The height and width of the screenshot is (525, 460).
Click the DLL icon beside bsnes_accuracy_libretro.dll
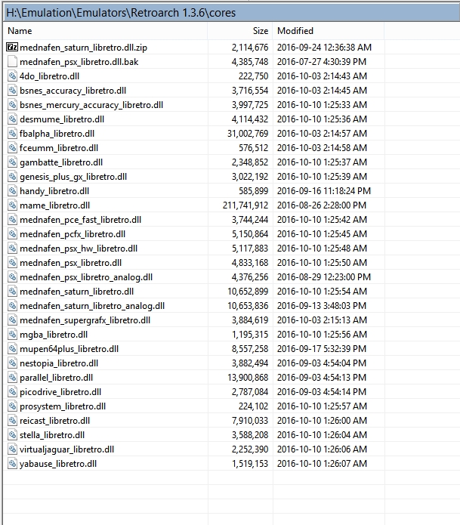point(12,91)
